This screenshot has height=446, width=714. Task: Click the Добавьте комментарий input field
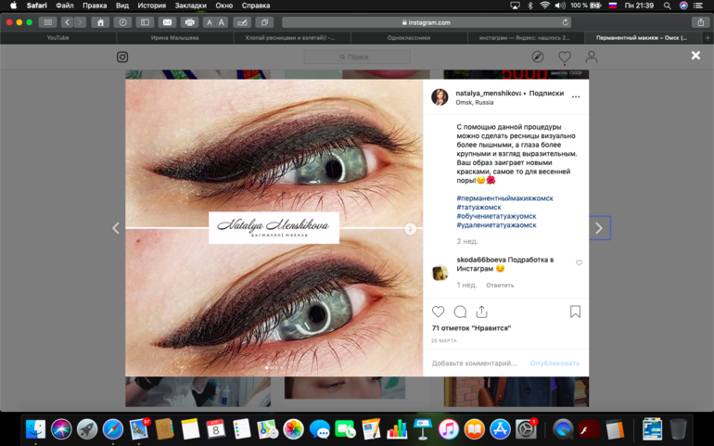[474, 363]
